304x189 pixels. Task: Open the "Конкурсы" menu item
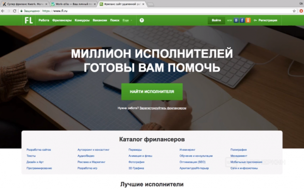(x=82, y=21)
